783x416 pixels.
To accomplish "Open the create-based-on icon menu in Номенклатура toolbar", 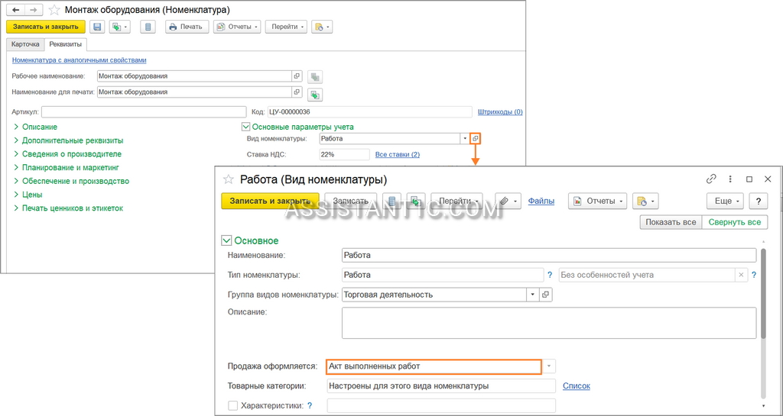I will [x=119, y=27].
